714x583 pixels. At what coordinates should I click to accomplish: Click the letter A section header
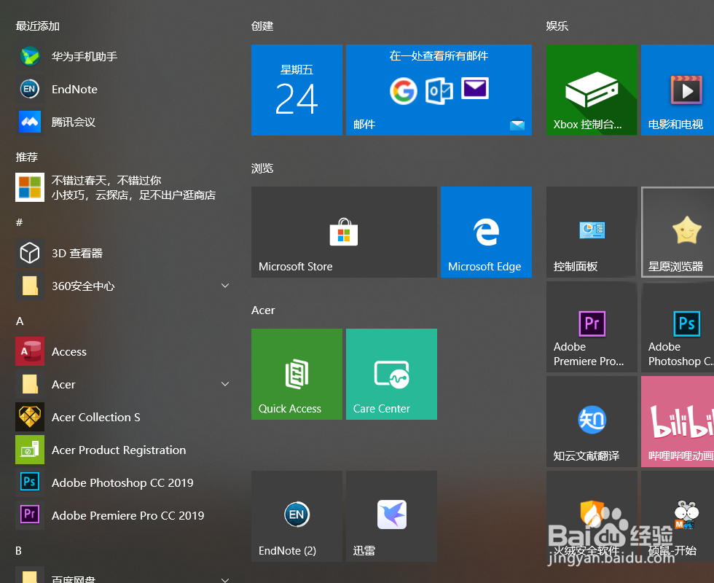(x=20, y=321)
